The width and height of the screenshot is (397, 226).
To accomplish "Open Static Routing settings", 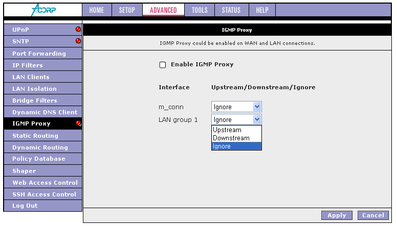I will coord(43,136).
